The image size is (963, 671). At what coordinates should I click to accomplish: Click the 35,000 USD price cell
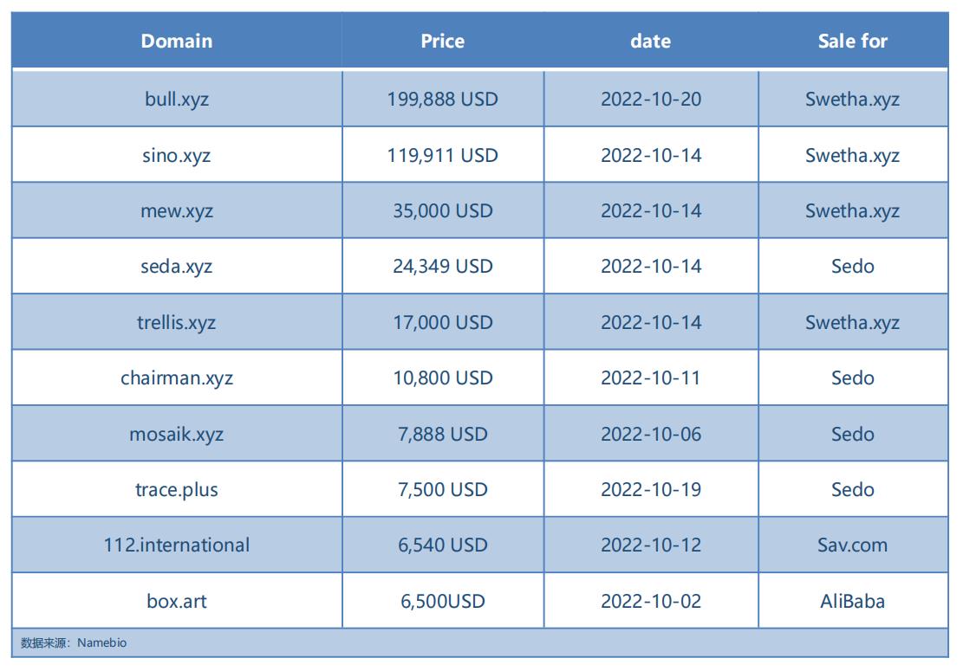443,210
